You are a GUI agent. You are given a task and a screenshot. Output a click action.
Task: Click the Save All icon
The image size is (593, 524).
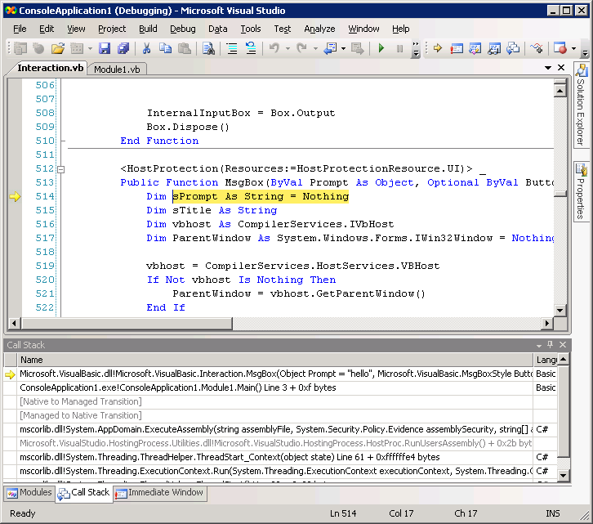pyautogui.click(x=123, y=48)
